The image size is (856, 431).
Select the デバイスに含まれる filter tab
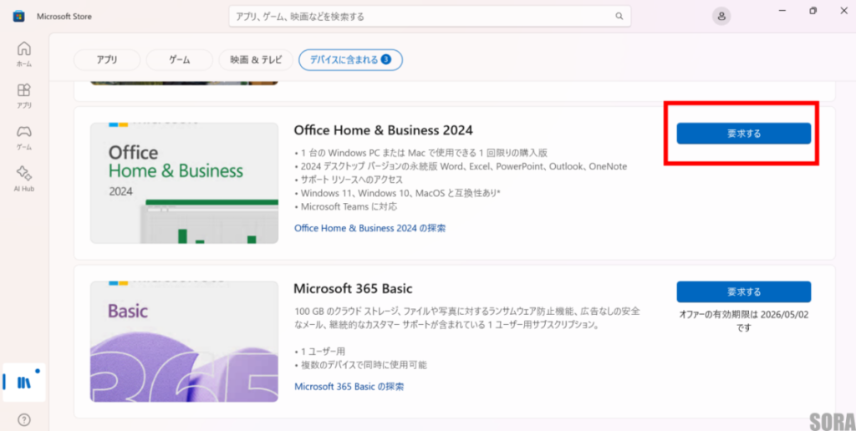point(350,60)
